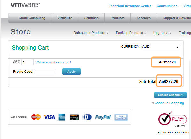Click the refresh quantity icon in the cart row
The height and width of the screenshot is (139, 191).
click(x=15, y=62)
